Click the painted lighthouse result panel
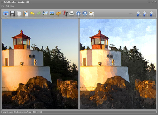This screenshot has height=115, width=158. pyautogui.click(x=118, y=64)
